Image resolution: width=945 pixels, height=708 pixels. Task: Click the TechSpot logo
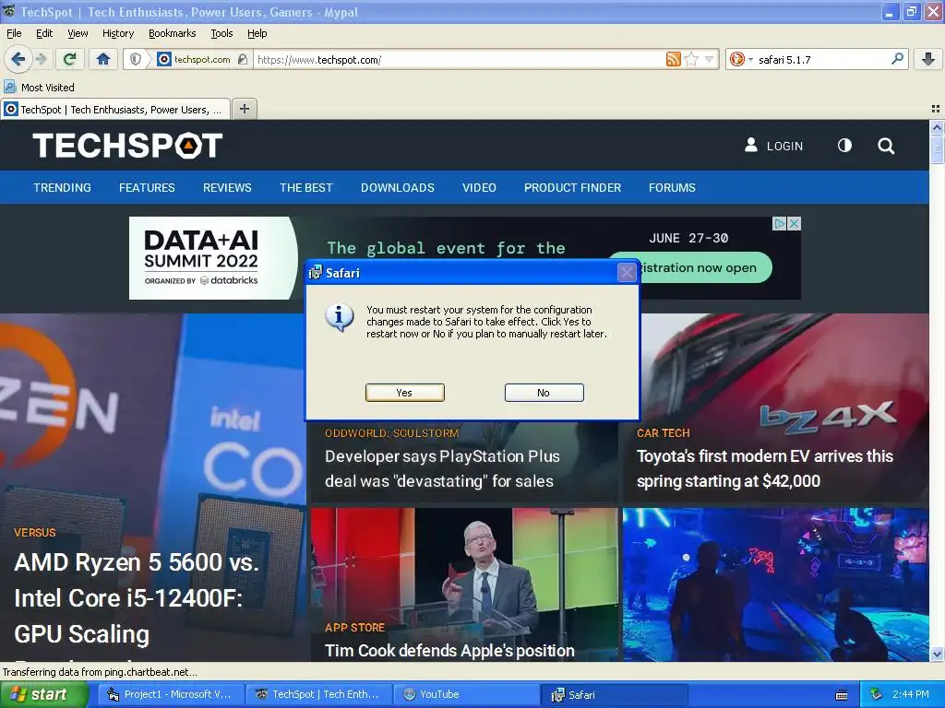click(x=127, y=146)
